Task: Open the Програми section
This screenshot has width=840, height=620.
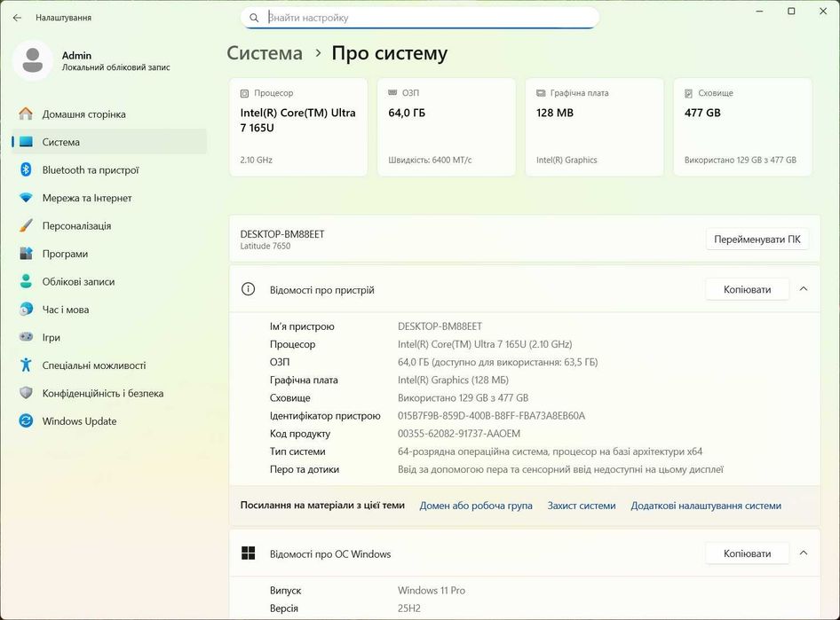Action: click(x=109, y=254)
